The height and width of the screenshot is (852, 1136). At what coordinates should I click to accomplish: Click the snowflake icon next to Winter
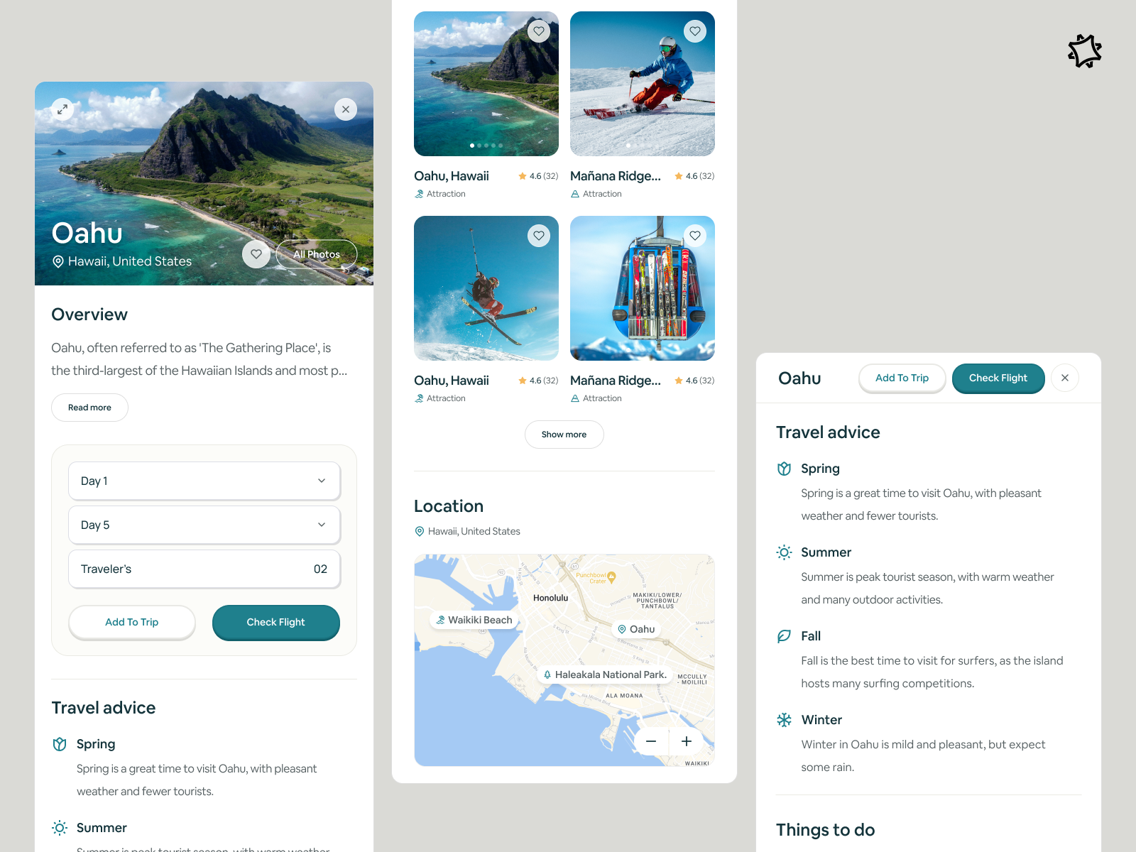(784, 719)
